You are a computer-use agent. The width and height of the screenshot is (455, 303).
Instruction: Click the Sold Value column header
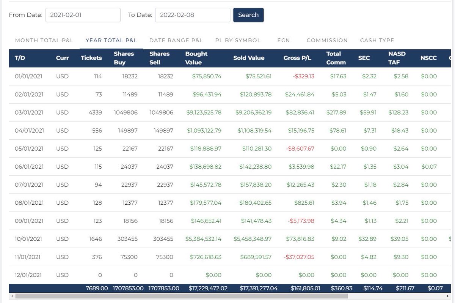(x=249, y=58)
